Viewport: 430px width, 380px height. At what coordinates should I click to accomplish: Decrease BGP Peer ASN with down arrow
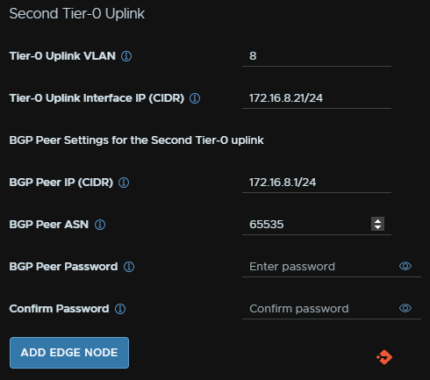pyautogui.click(x=377, y=227)
